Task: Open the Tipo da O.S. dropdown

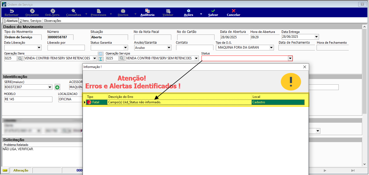Action: coord(271,48)
